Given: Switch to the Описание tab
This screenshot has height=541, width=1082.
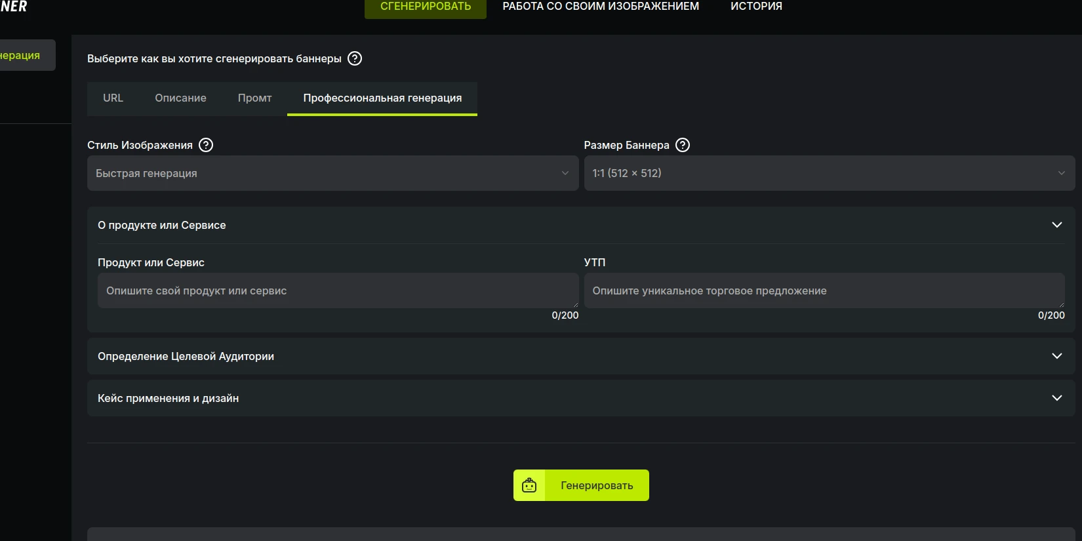Looking at the screenshot, I should pos(180,98).
